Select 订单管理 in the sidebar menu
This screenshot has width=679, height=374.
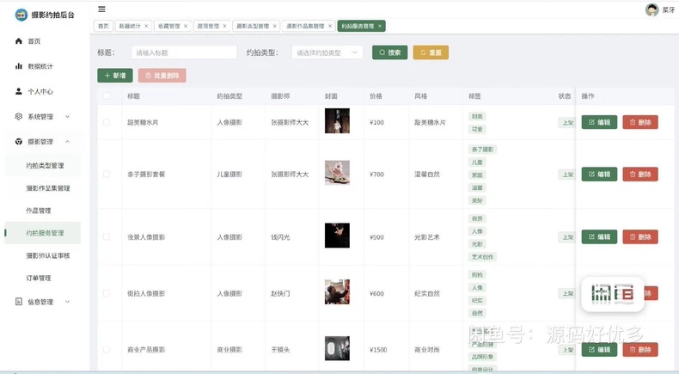point(39,278)
